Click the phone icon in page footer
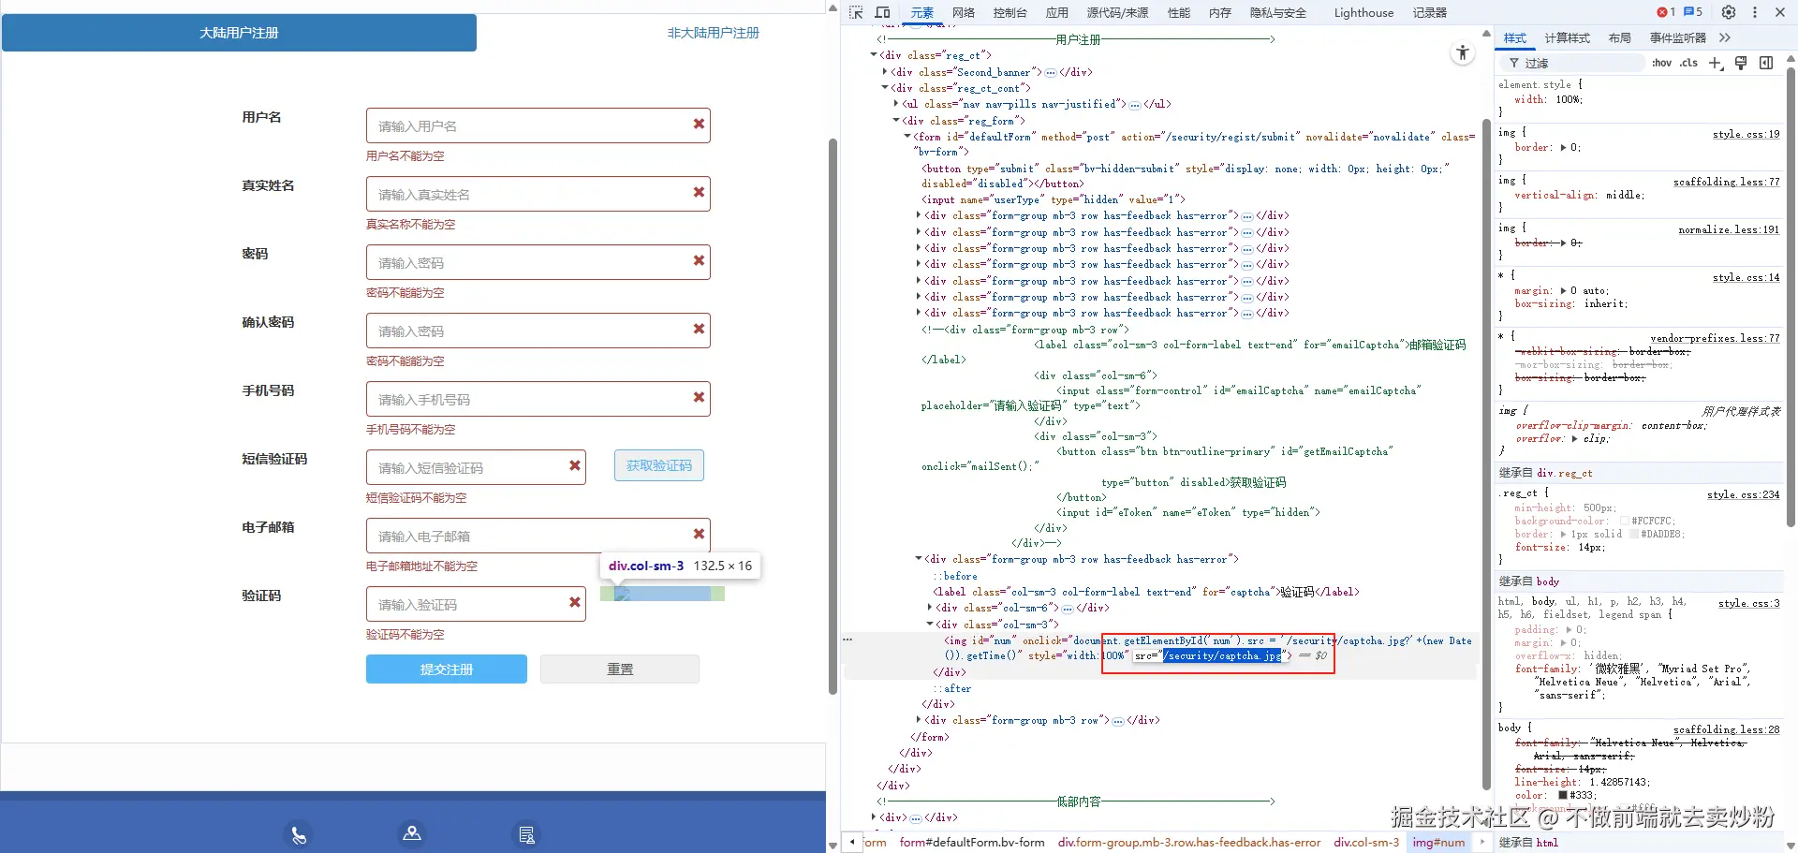 click(x=298, y=834)
